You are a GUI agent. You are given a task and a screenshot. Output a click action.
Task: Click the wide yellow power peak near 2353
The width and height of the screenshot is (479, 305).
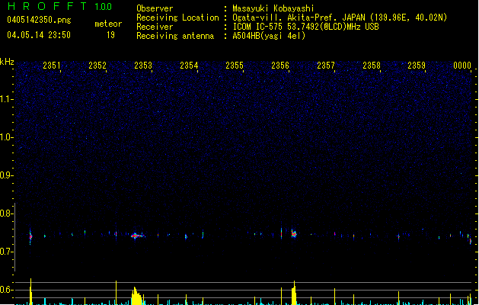point(137,296)
